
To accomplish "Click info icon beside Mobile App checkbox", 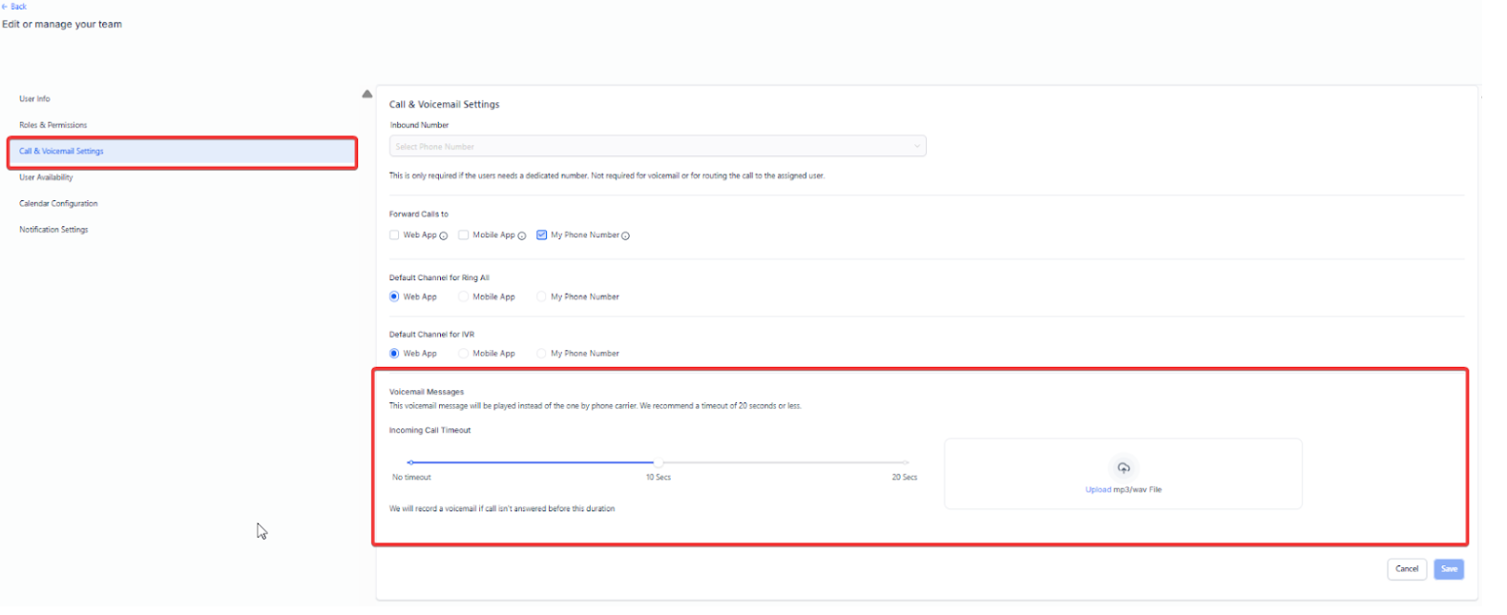I will 522,236.
